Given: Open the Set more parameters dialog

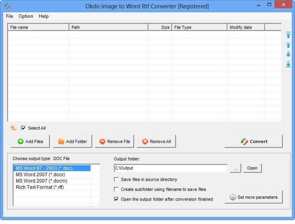Looking at the screenshot, I should click(x=254, y=197).
